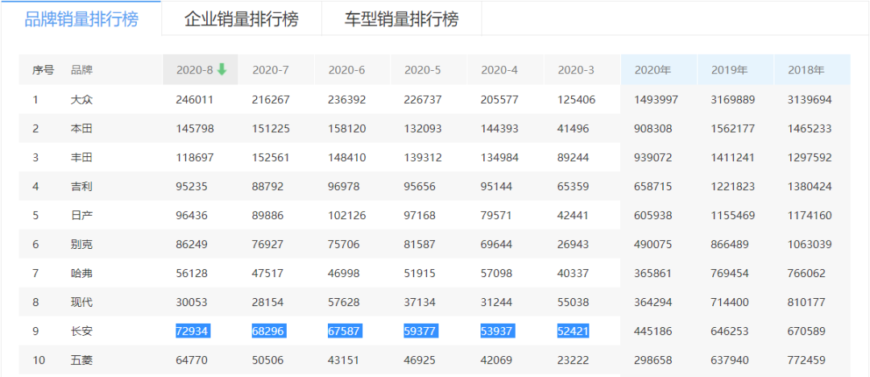Select brand name 哈弗
The width and height of the screenshot is (870, 377).
(81, 273)
